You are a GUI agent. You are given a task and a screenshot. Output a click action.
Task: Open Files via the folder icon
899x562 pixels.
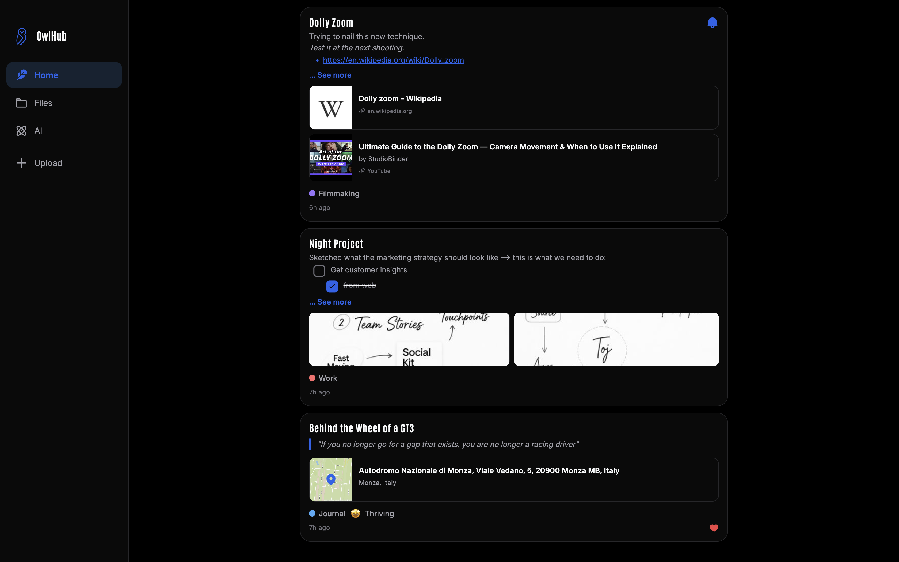(x=21, y=103)
